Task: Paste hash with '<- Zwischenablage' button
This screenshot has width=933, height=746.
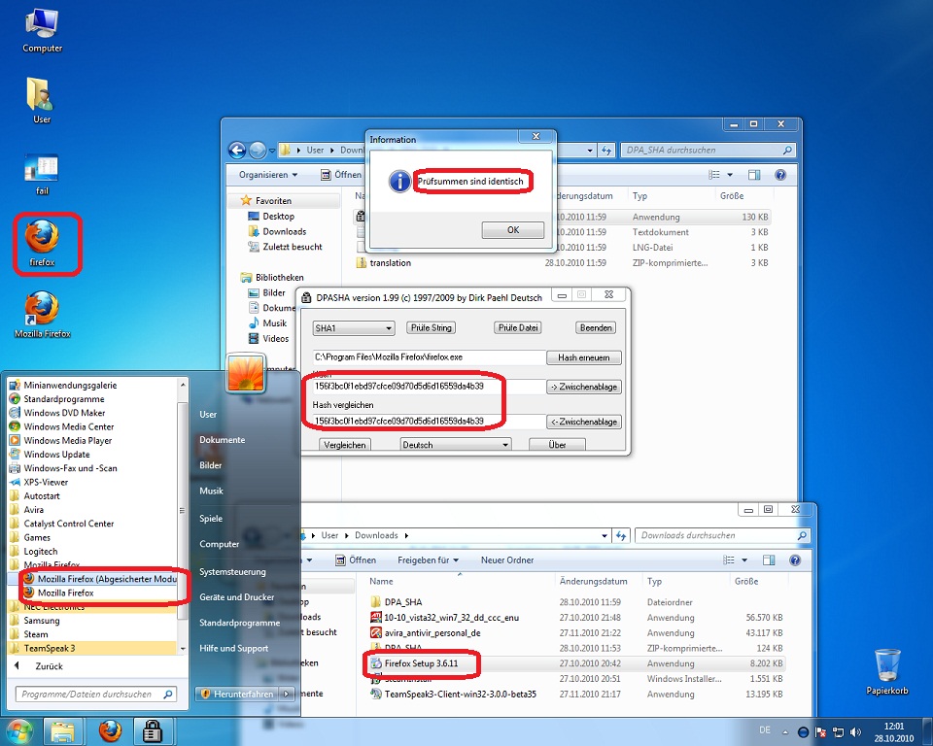Action: point(584,422)
